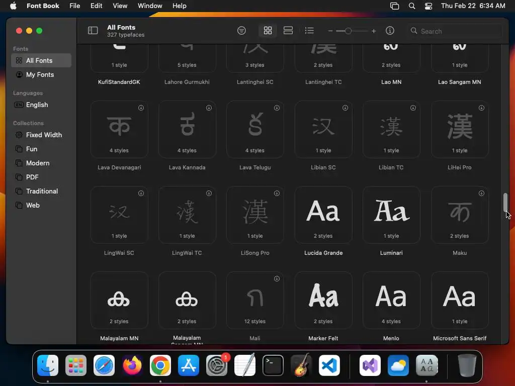515x386 pixels.
Task: Open Spotlight search in menu bar
Action: (x=411, y=6)
